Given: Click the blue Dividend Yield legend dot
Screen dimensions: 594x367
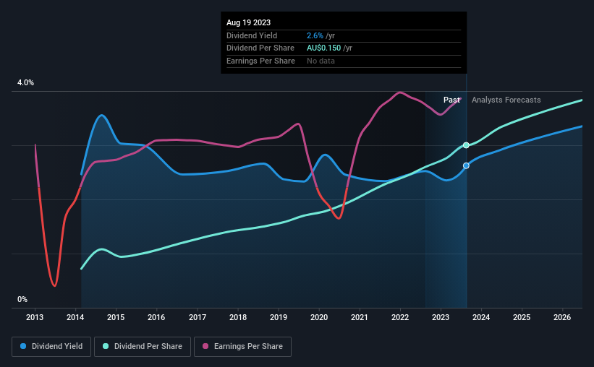Looking at the screenshot, I should (x=23, y=346).
